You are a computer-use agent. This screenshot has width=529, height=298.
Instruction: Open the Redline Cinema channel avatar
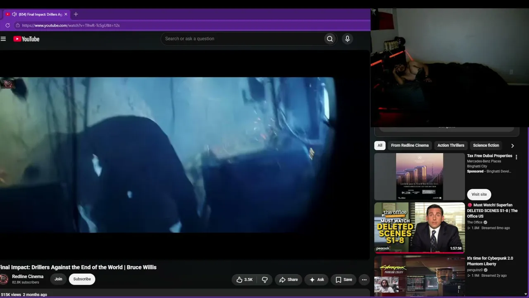click(x=4, y=279)
